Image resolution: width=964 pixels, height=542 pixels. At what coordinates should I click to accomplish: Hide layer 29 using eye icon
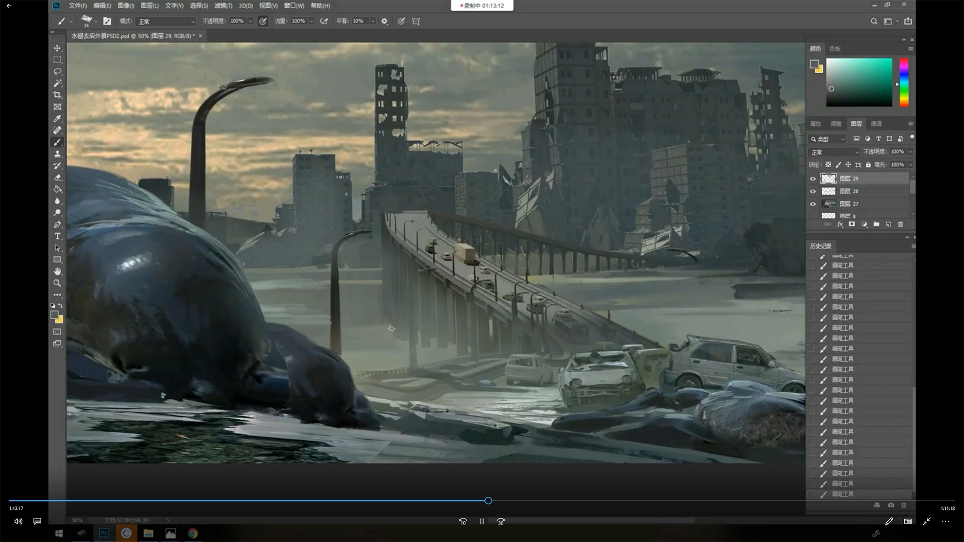coord(813,179)
